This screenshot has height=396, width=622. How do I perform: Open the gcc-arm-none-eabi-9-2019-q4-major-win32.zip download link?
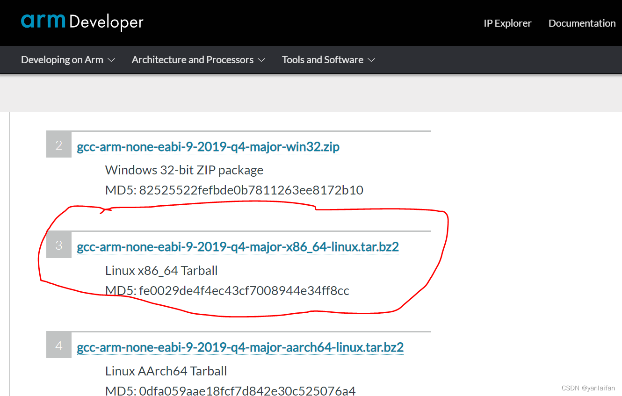pyautogui.click(x=208, y=146)
